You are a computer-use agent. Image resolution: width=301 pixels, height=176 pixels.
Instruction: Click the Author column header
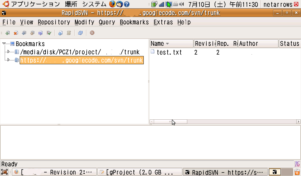pyautogui.click(x=258, y=44)
